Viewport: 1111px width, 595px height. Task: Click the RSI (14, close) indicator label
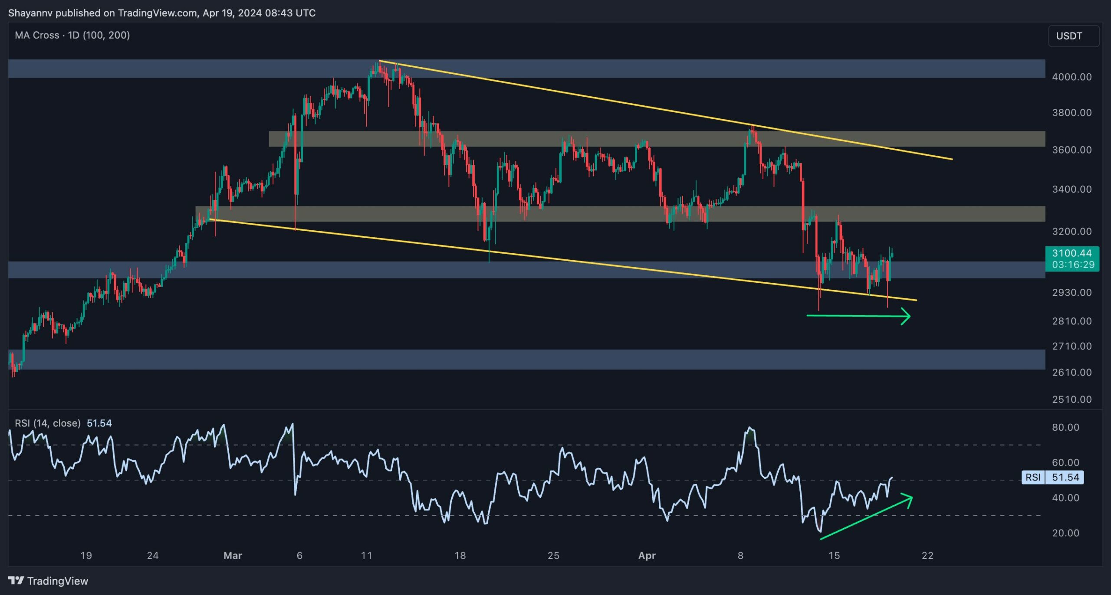tap(48, 423)
